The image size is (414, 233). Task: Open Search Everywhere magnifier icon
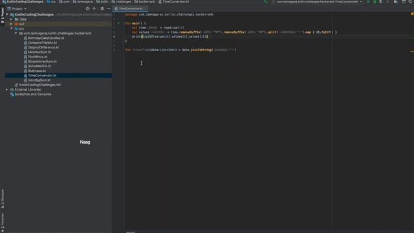pyautogui.click(x=411, y=2)
